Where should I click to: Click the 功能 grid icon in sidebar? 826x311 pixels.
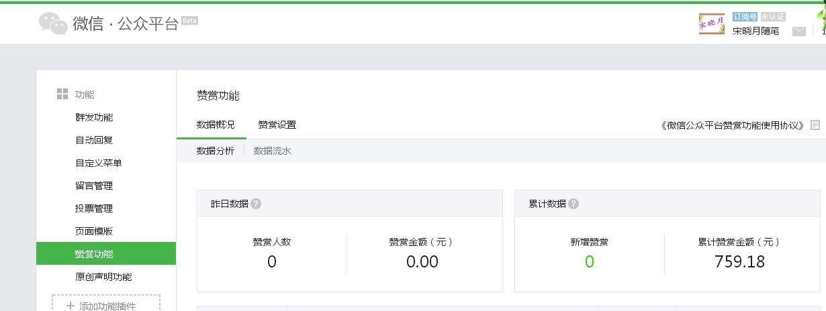tap(62, 95)
